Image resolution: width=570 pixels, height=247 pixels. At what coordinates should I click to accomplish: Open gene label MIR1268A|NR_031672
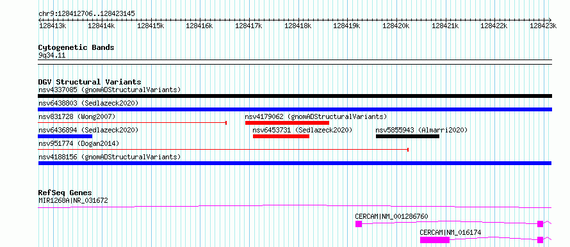tap(73, 200)
